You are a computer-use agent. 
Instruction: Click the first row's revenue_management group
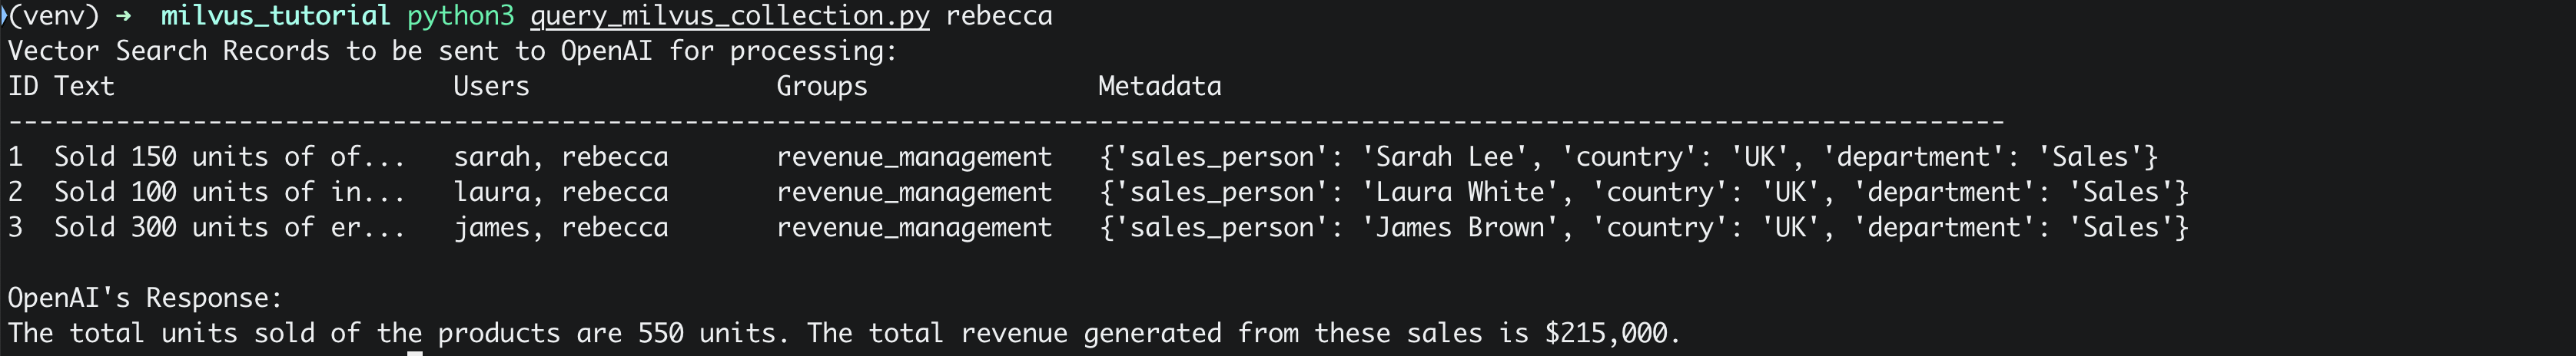tap(914, 157)
